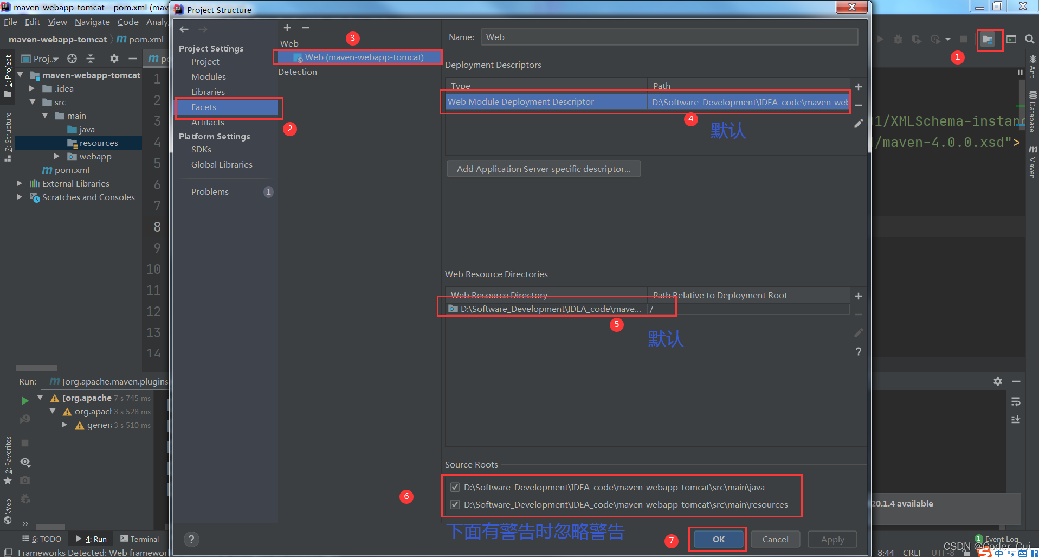Rerun with green play icon in Run panel

click(x=25, y=401)
